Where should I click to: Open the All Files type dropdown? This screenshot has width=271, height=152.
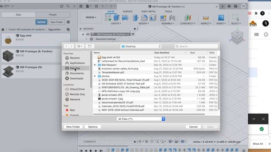(x=141, y=119)
